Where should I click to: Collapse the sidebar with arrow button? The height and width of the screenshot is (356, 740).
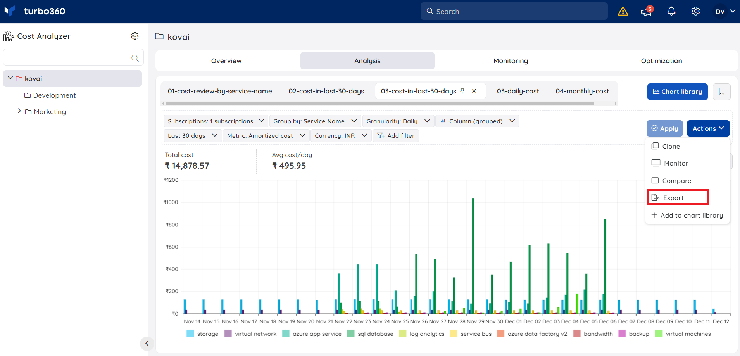[x=147, y=343]
